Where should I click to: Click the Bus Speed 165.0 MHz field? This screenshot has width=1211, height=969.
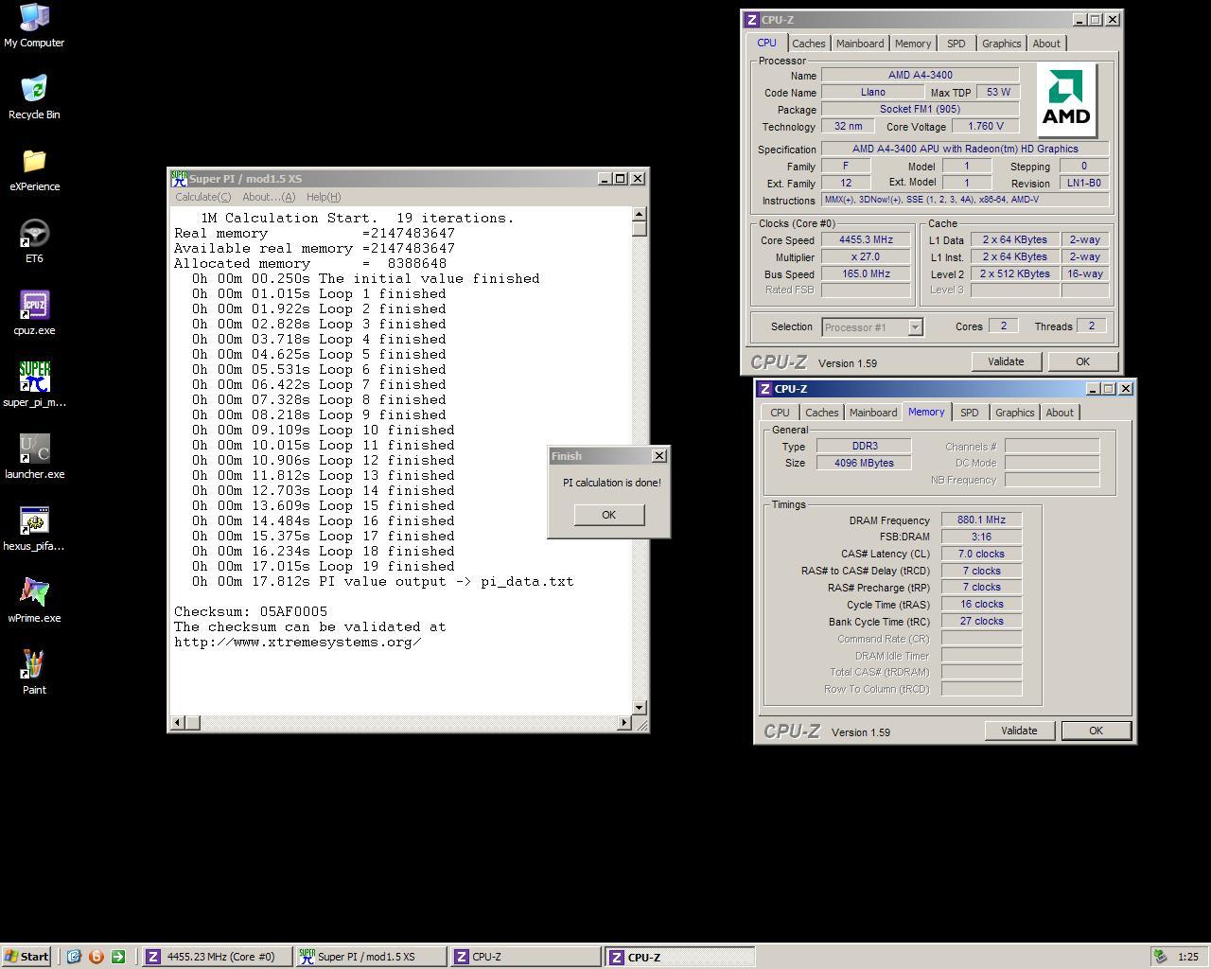tap(866, 273)
